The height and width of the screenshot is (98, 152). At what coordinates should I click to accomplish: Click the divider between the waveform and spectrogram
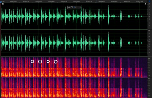pos(74,57)
